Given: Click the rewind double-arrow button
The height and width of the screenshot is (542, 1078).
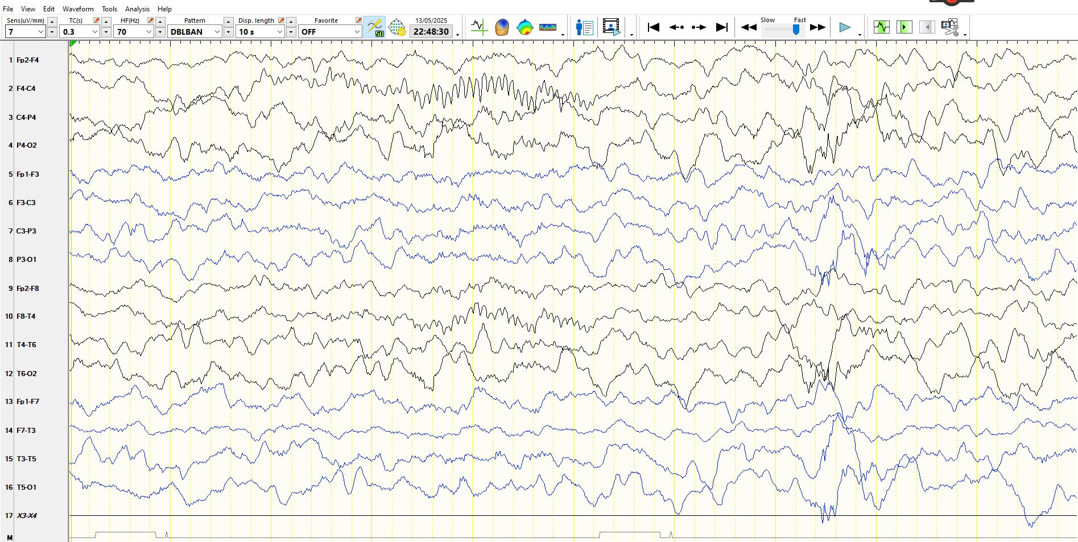Looking at the screenshot, I should pos(749,27).
